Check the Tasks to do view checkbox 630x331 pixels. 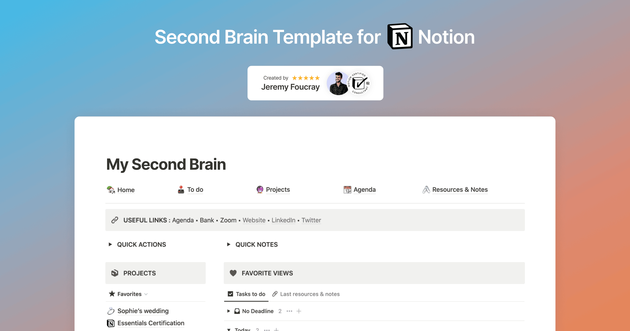pyautogui.click(x=230, y=294)
